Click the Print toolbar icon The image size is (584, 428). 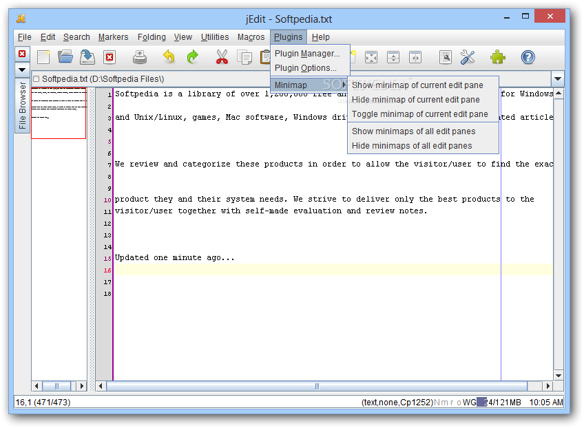(140, 57)
